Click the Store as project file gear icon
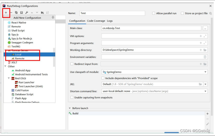 [x=211, y=13]
